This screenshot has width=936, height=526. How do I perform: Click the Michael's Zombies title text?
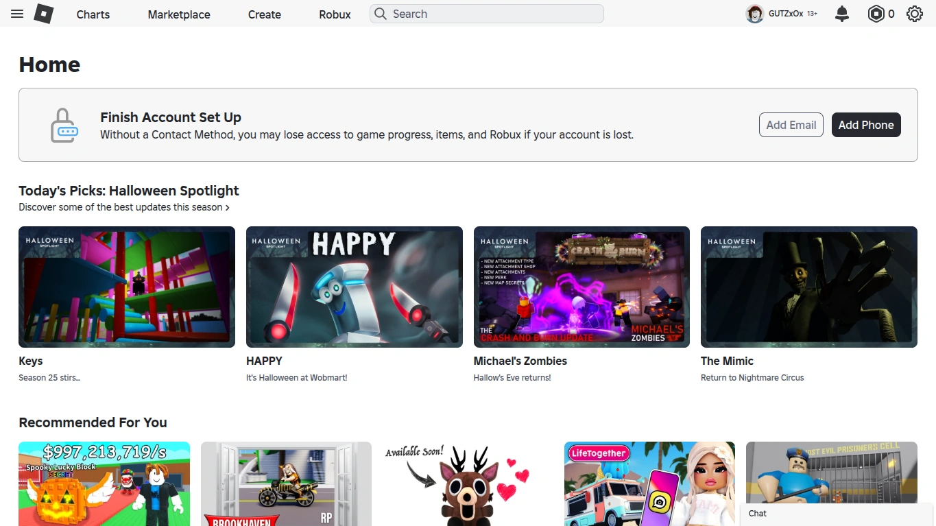click(x=520, y=361)
